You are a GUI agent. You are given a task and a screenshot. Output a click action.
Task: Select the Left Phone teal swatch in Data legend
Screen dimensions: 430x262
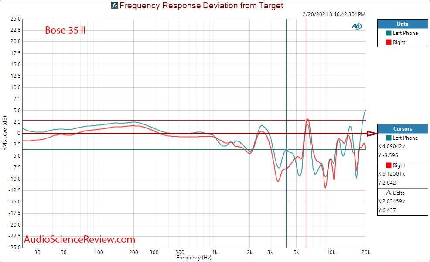[389, 33]
